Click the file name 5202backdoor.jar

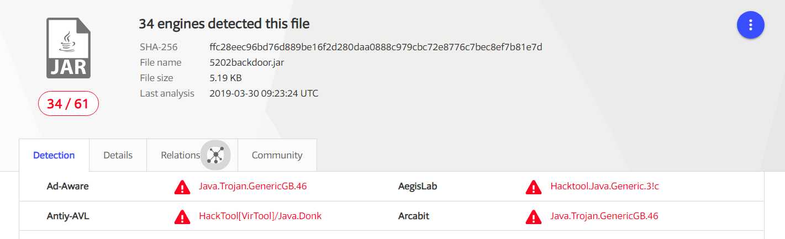pyautogui.click(x=247, y=62)
